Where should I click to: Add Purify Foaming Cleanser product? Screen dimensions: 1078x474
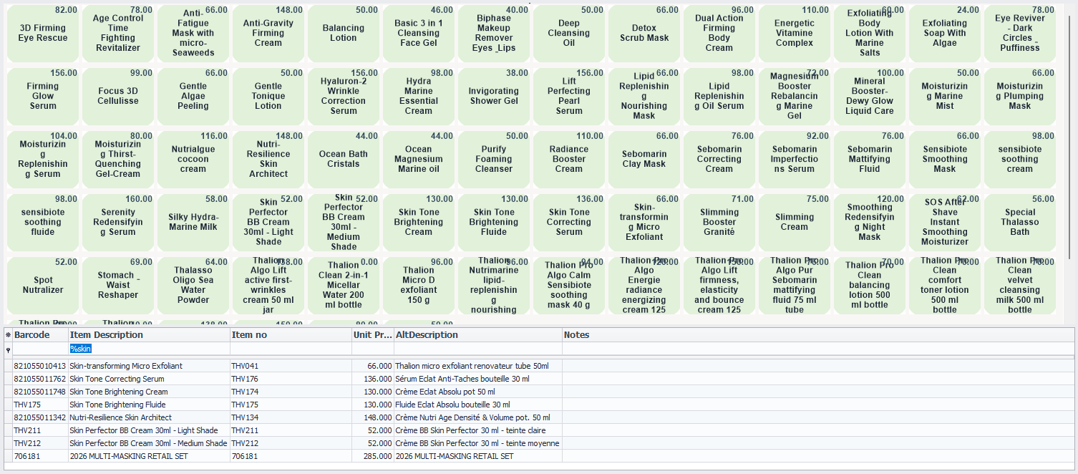(494, 160)
